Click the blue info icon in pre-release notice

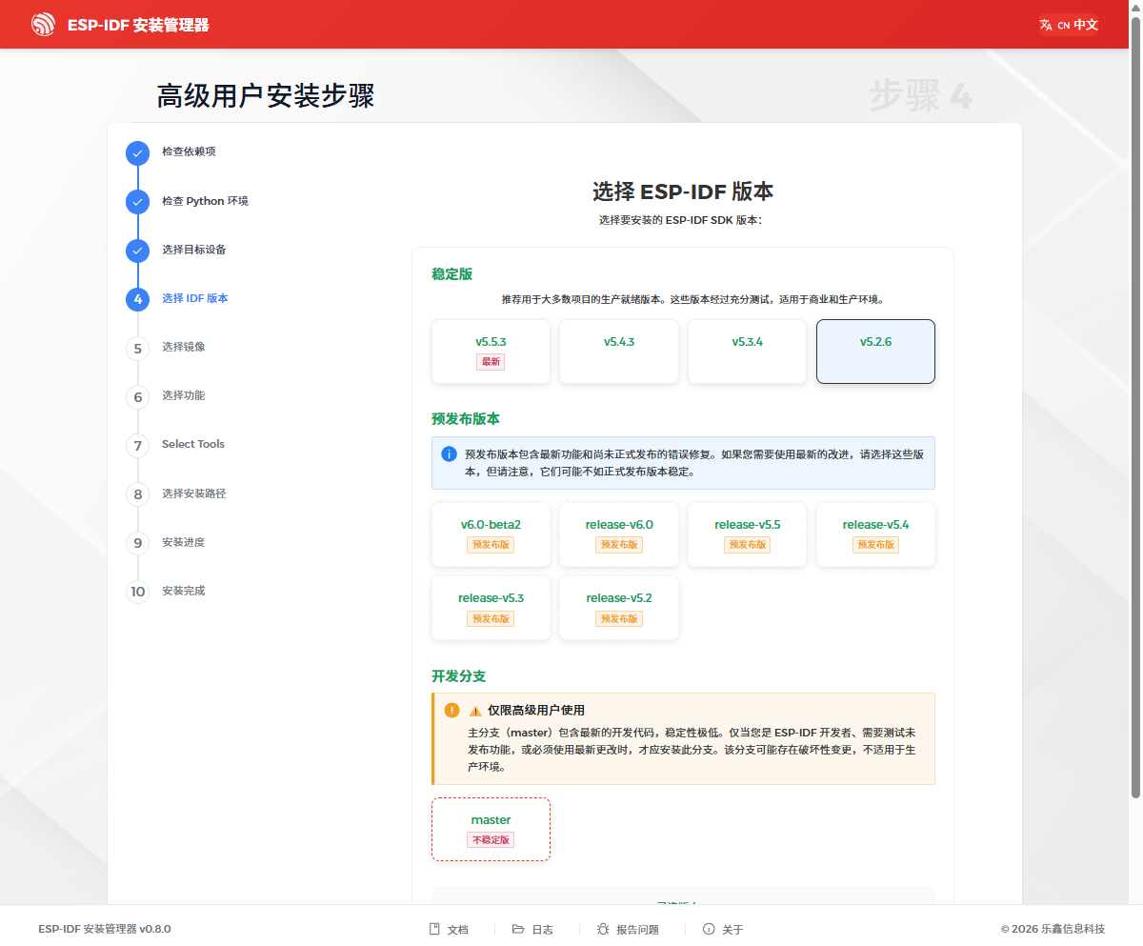[450, 454]
